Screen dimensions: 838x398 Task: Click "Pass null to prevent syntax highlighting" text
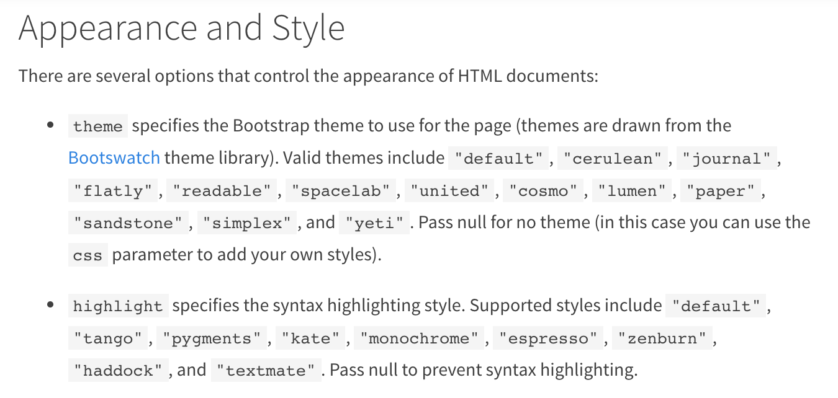point(484,370)
